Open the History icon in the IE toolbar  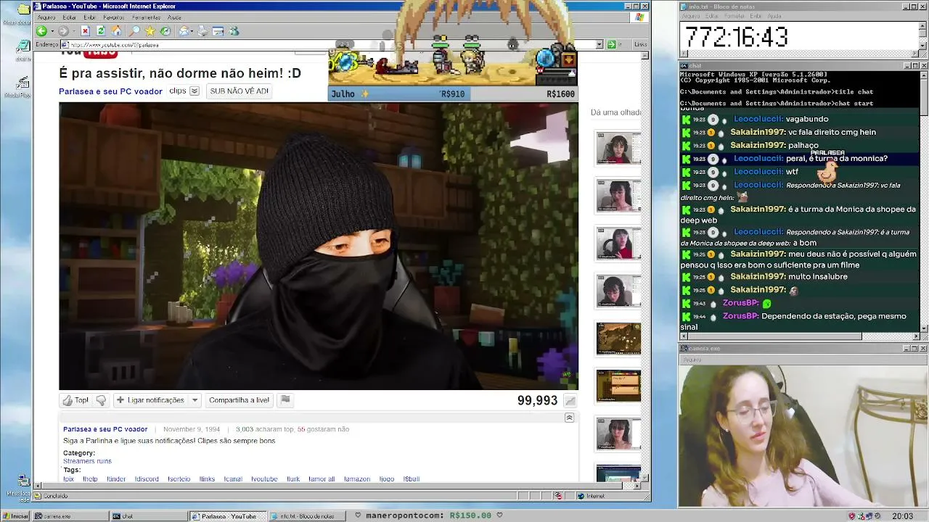tap(165, 31)
